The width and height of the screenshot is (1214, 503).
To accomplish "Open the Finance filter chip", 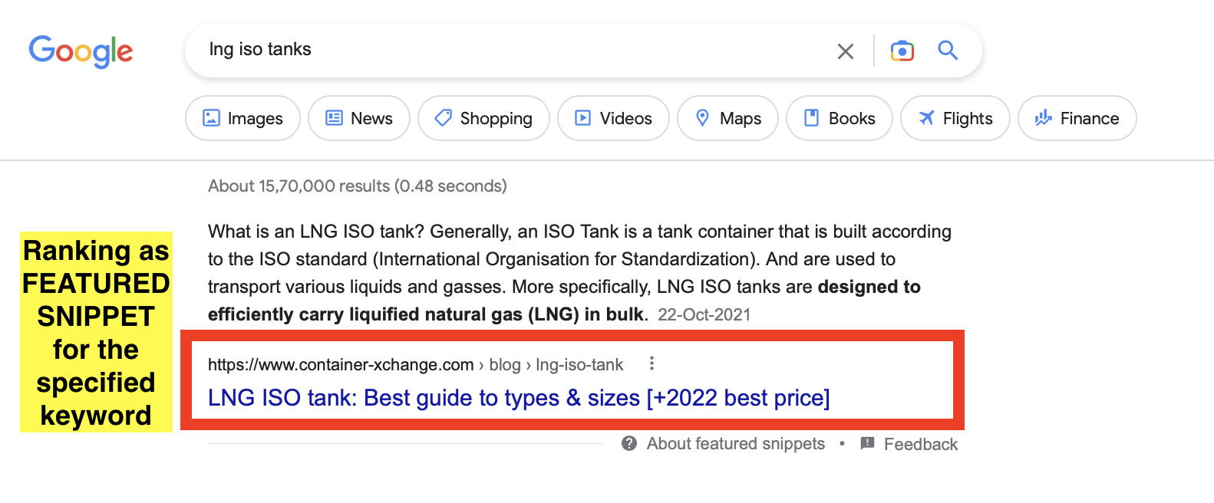I will (x=1077, y=118).
